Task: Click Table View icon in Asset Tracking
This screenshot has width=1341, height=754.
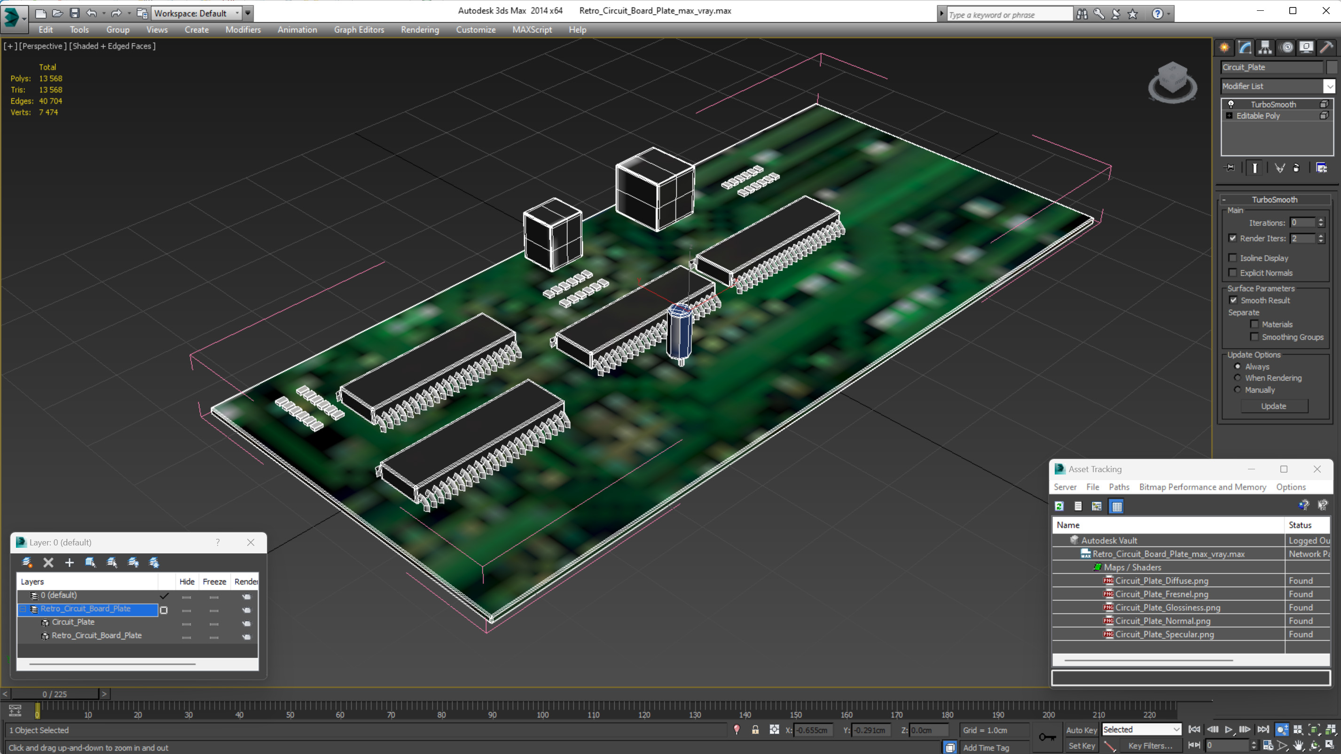Action: [1117, 506]
